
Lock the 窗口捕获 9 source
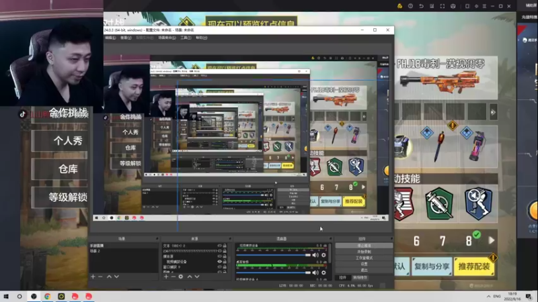click(x=225, y=266)
